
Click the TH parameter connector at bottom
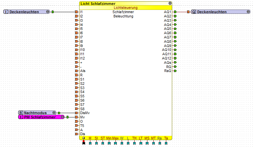tap(134, 143)
